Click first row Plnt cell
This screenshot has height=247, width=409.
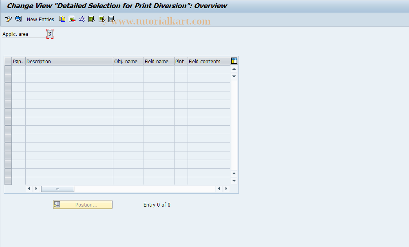181,70
